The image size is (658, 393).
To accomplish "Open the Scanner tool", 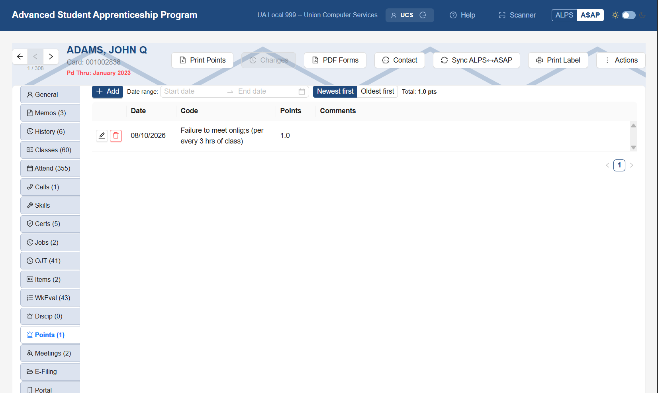I will coord(517,15).
